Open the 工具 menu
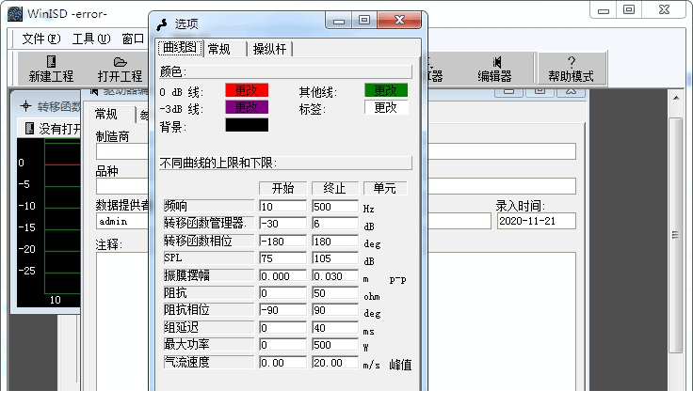This screenshot has height=406, width=693. [x=91, y=39]
